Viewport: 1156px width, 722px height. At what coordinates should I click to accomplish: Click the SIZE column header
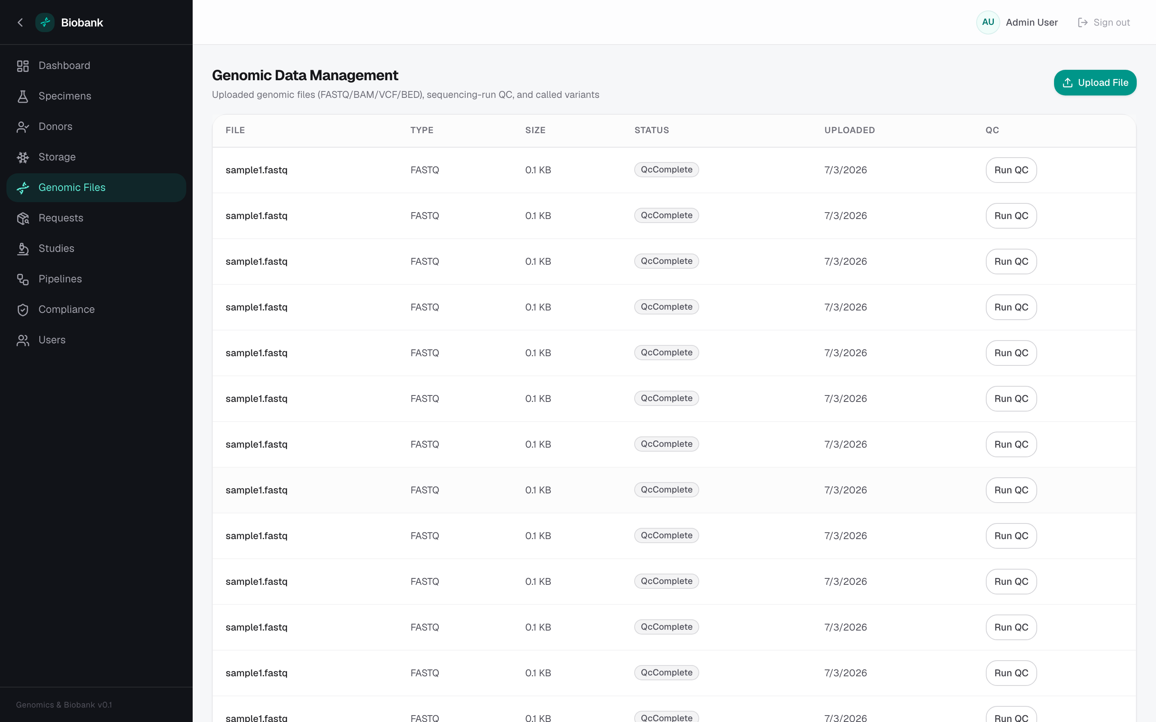click(x=535, y=130)
